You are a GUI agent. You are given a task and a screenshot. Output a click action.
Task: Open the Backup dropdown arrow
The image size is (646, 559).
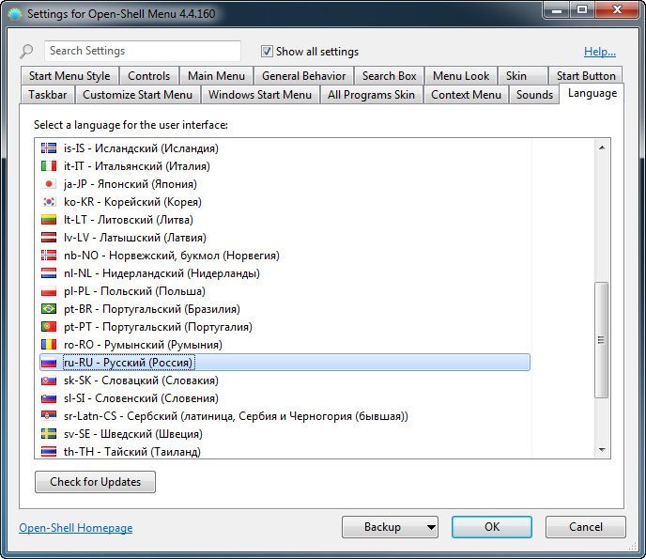pyautogui.click(x=431, y=527)
